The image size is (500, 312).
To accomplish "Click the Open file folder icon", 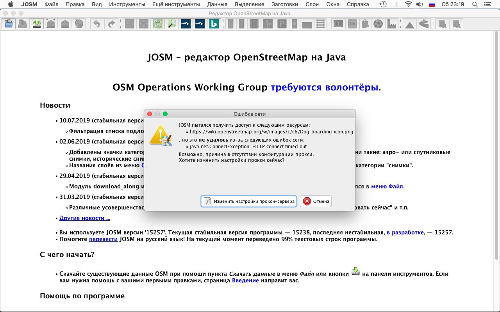I will point(9,24).
